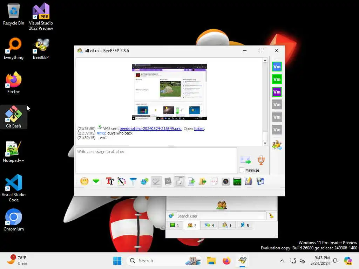Open File Explorer from the taskbar
This screenshot has width=359, height=269.
point(211,261)
